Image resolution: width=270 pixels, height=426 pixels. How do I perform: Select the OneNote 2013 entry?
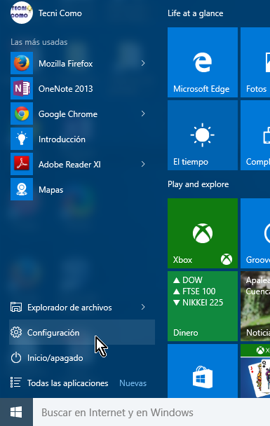(82, 88)
